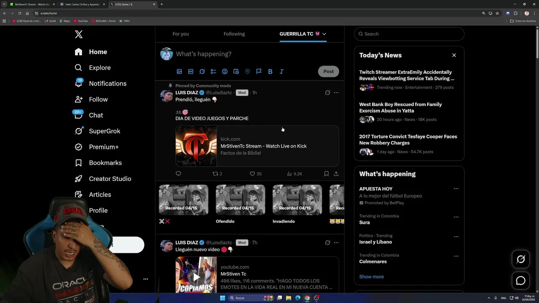Toggle bold text formatting in composer
The height and width of the screenshot is (303, 539).
coord(270,72)
